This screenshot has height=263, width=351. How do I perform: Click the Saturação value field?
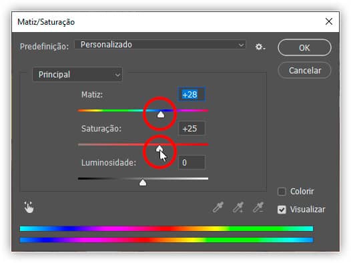click(192, 128)
